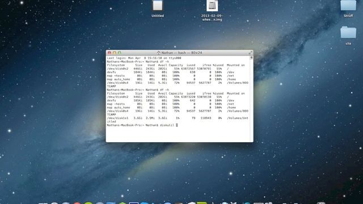Select the Untitled drive icon on desktop
Screen dimensions: 363x204
[158, 6]
